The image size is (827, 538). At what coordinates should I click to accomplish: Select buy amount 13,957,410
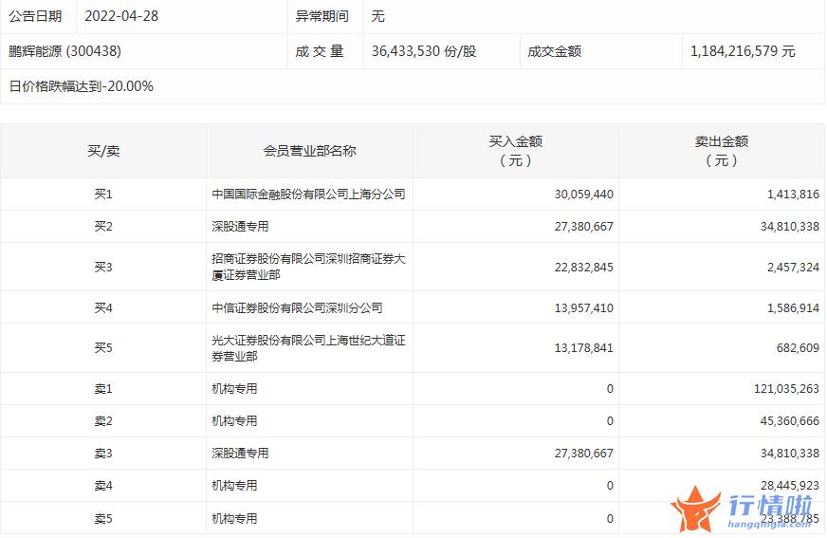click(x=584, y=307)
